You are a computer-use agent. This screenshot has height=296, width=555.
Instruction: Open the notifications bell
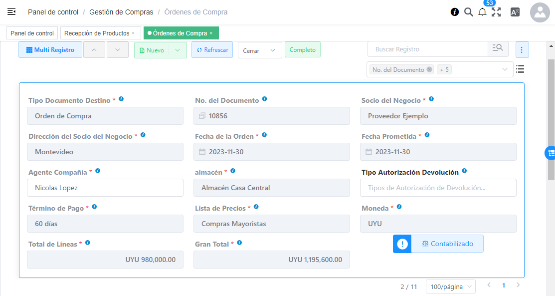tap(482, 12)
